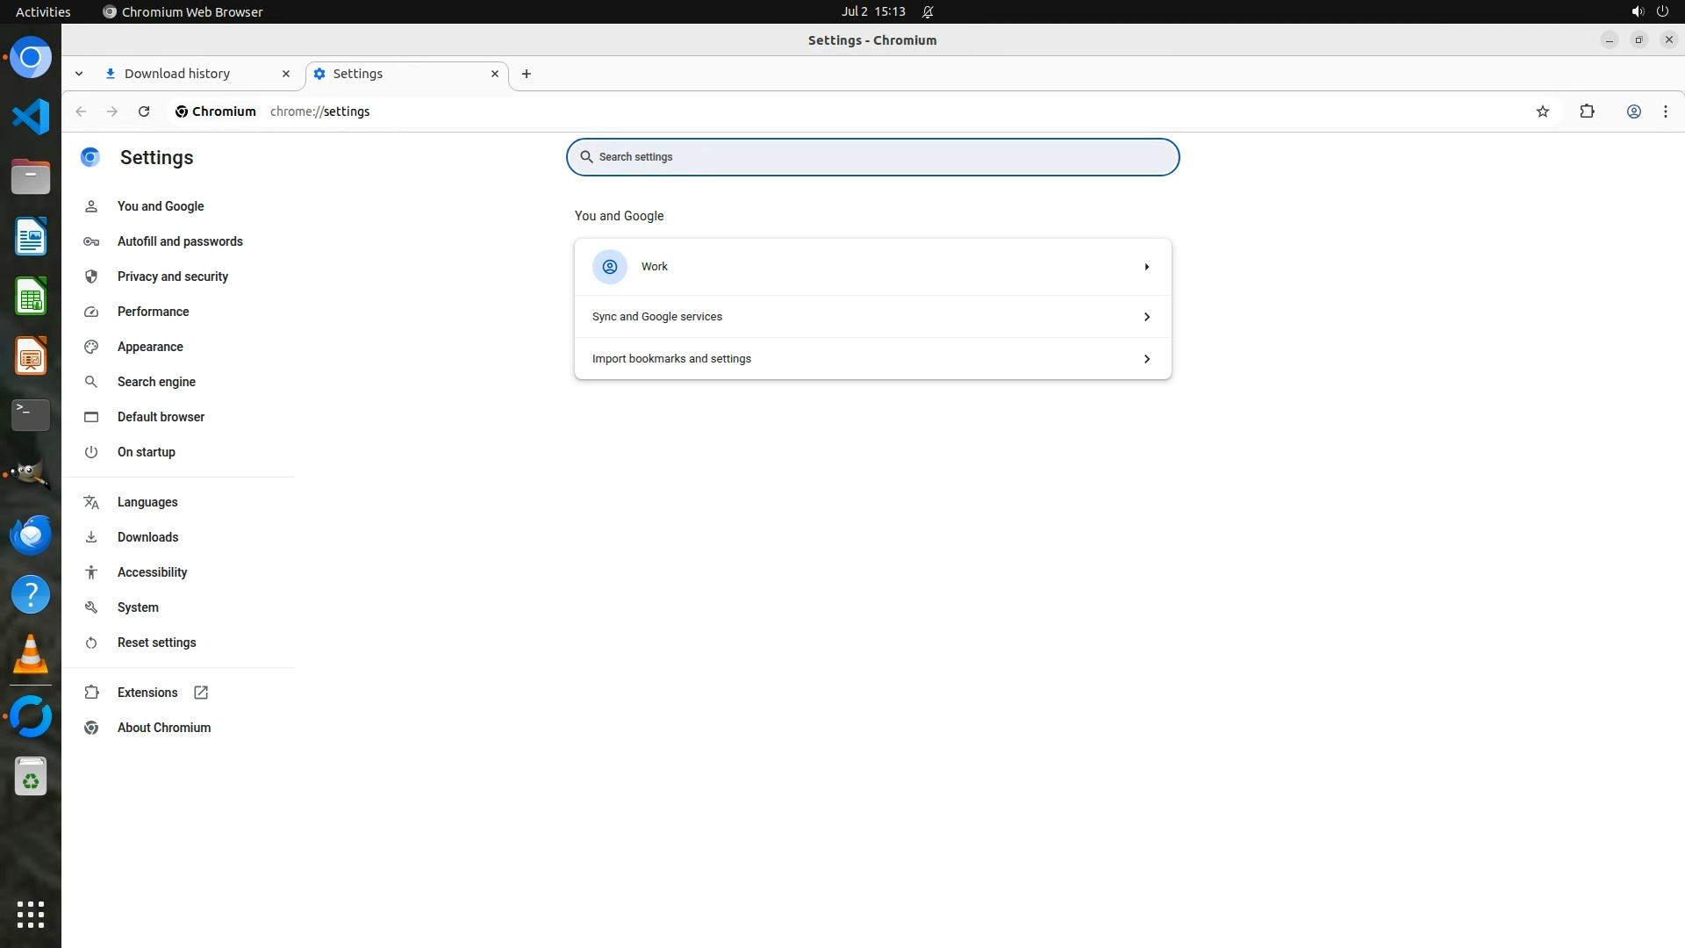
Task: Open the external link icon beside Extensions
Action: tap(201, 693)
